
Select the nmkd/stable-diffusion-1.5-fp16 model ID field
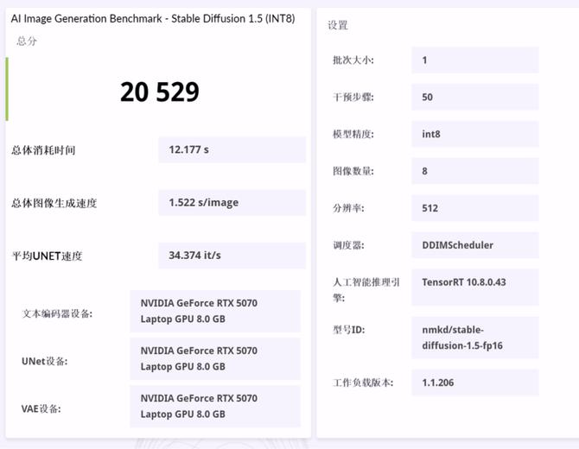474,337
